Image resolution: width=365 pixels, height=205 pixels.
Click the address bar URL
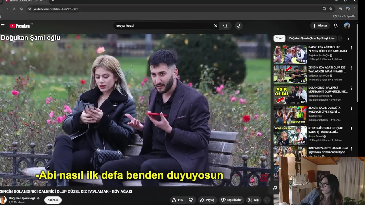pos(56,9)
